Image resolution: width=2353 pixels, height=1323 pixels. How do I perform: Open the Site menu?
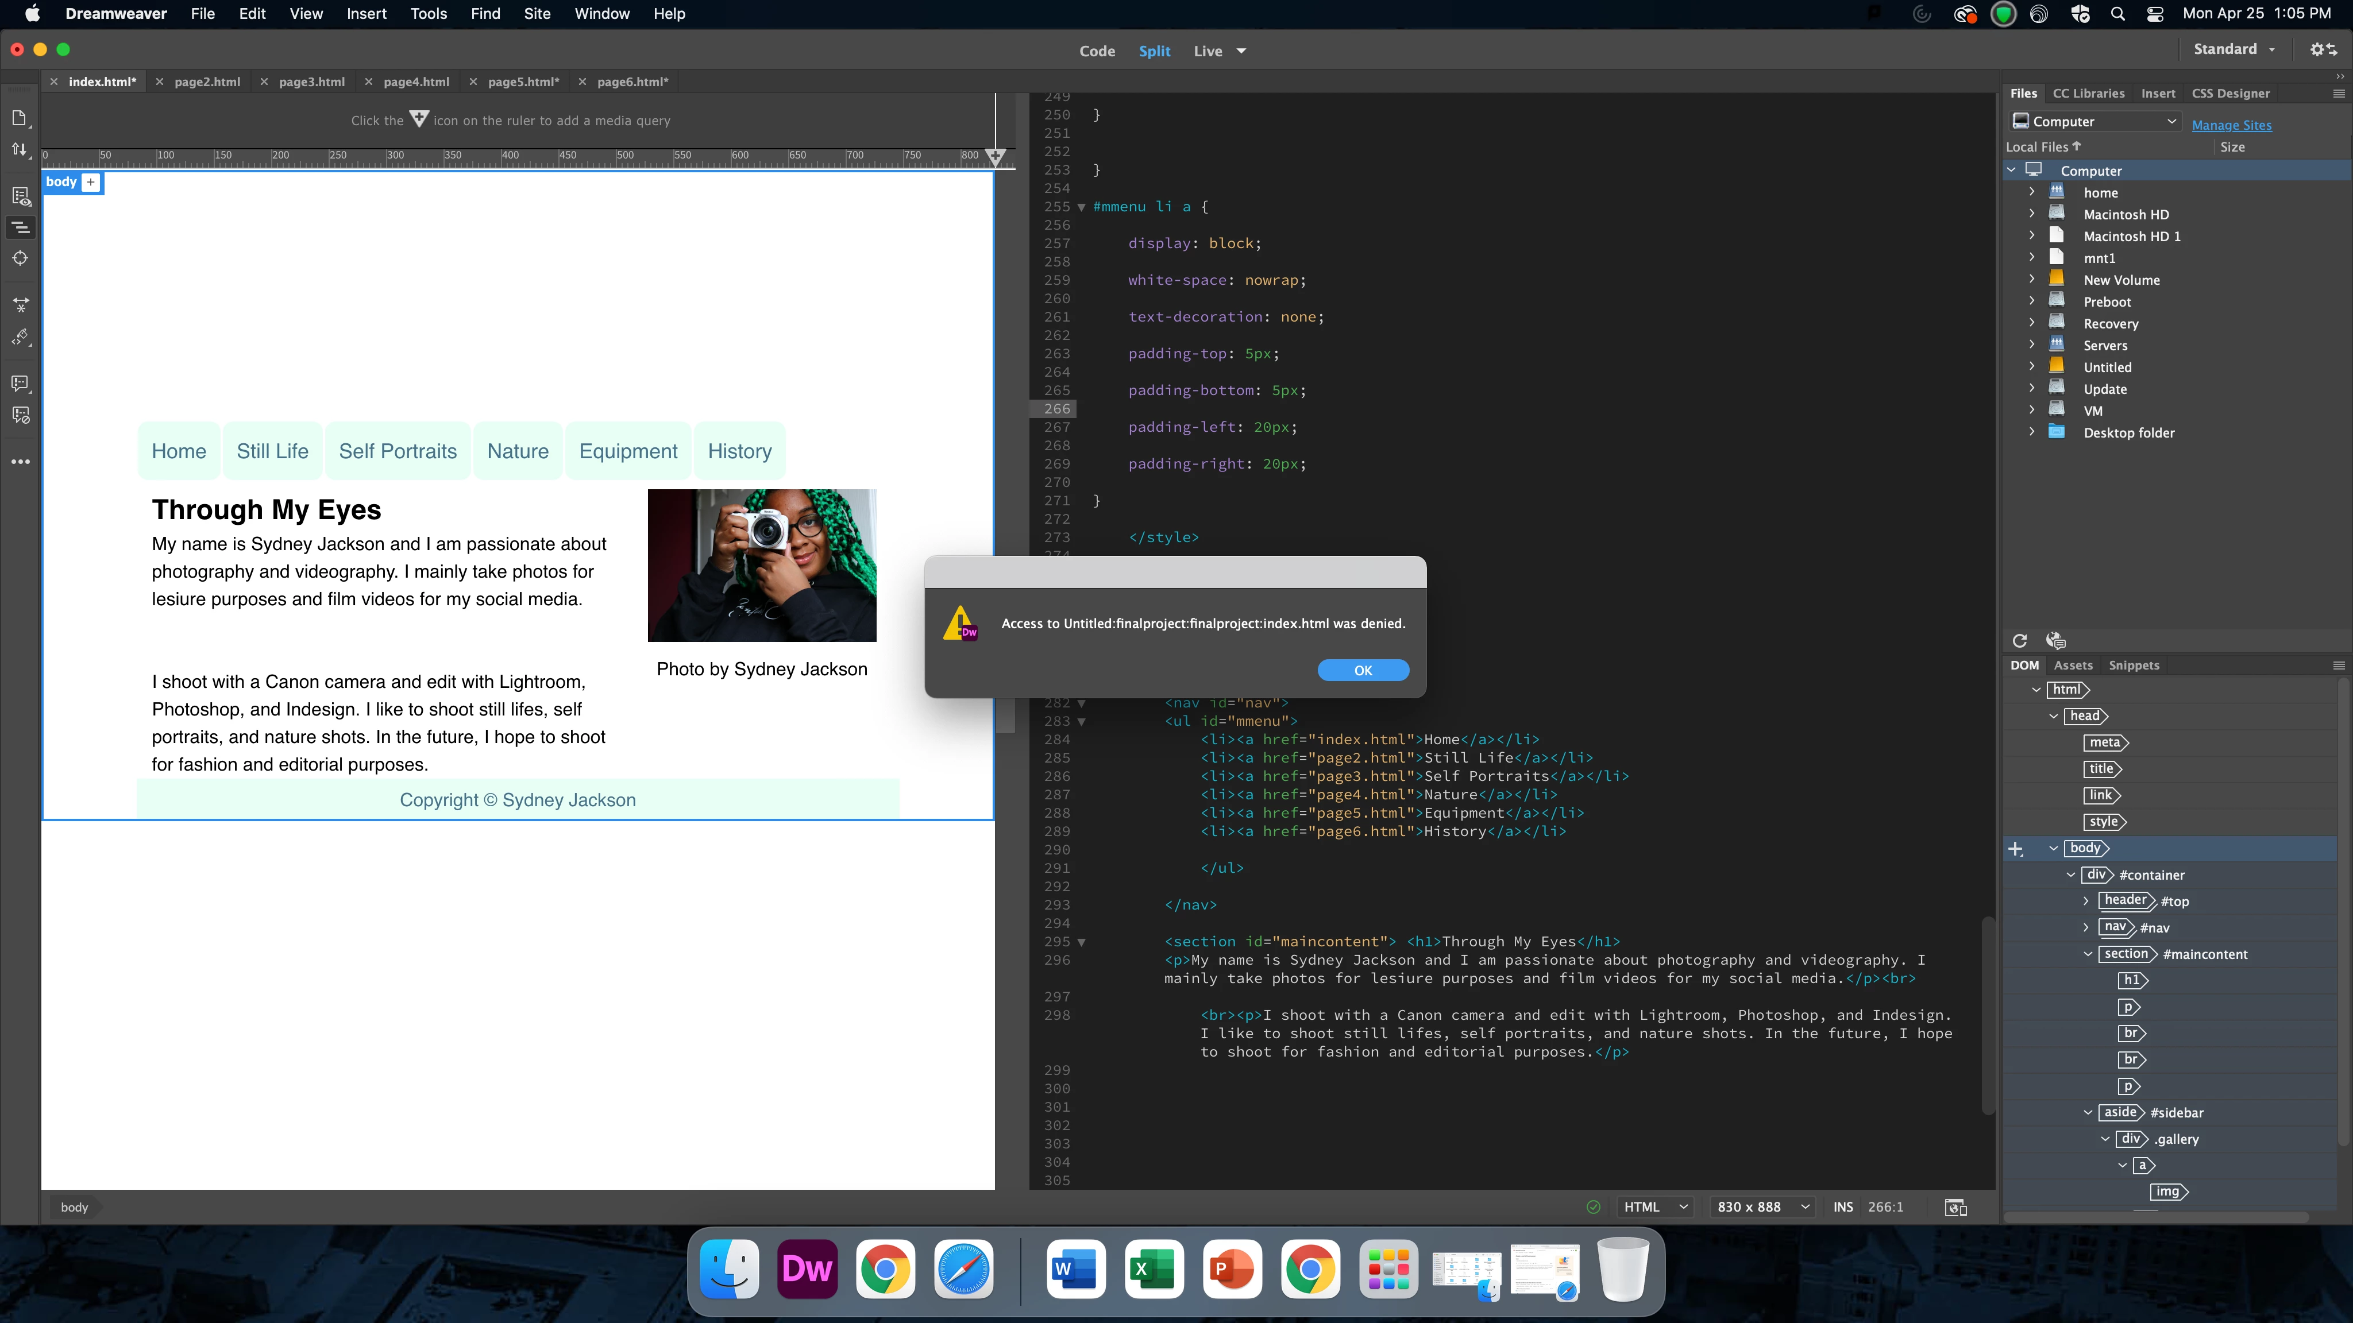pos(537,14)
